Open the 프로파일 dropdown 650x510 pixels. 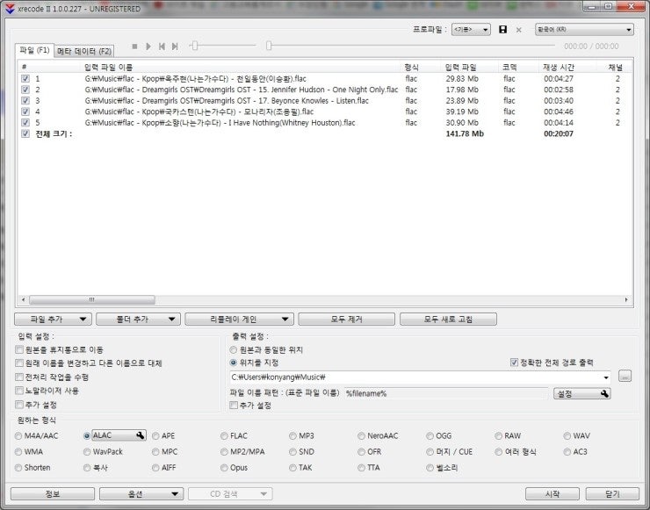471,30
